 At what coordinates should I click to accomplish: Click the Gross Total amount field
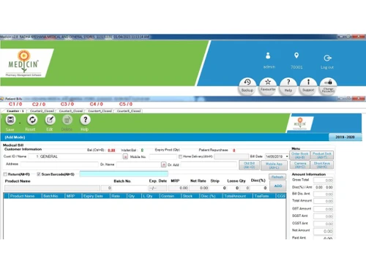tap(324, 180)
